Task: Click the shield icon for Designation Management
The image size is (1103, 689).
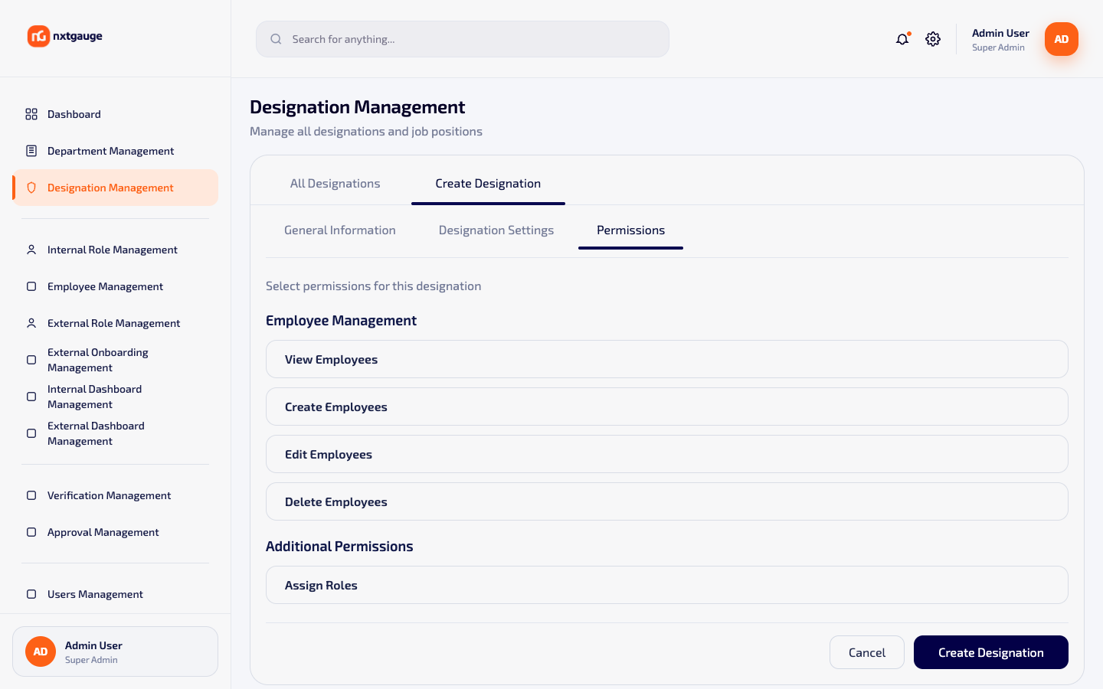Action: click(x=31, y=188)
